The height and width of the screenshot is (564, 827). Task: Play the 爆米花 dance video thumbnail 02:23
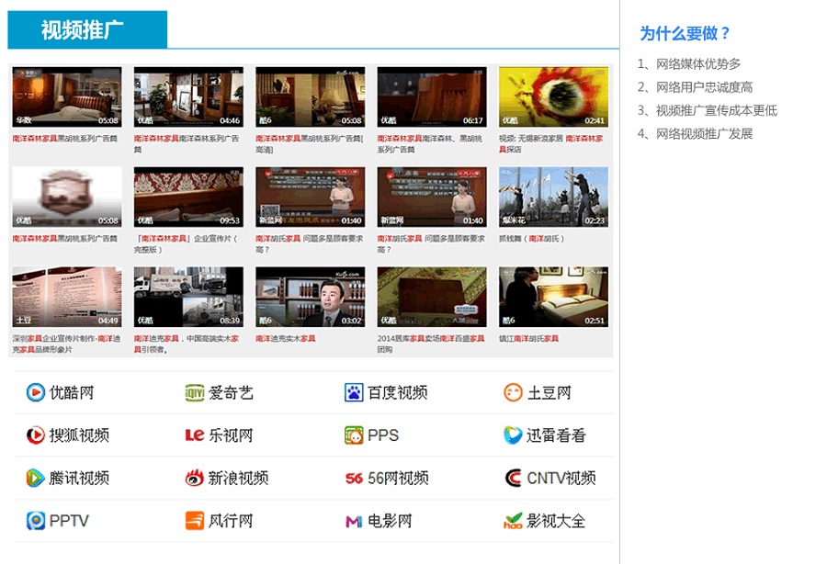pyautogui.click(x=553, y=197)
